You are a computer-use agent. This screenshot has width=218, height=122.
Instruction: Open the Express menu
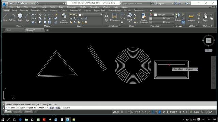[x=124, y=7]
